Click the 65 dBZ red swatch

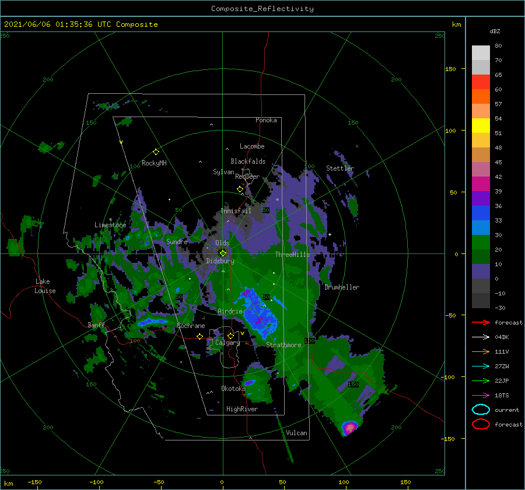point(481,82)
